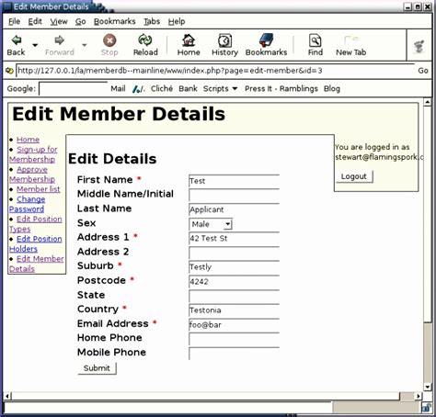Click the address bar URL field
436x417 pixels.
(215, 71)
